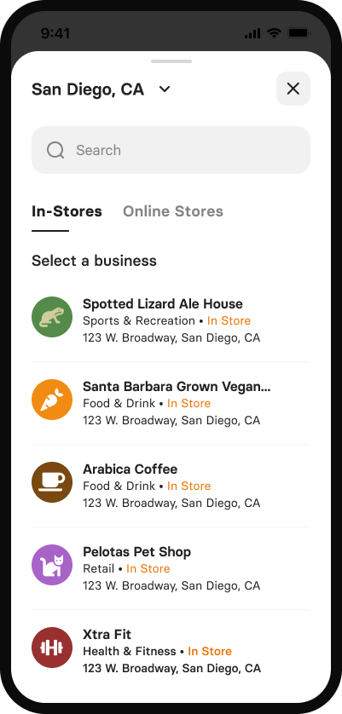Click the red dumbbell Xtra Fit icon
Screen dimensions: 342x714
point(52,648)
